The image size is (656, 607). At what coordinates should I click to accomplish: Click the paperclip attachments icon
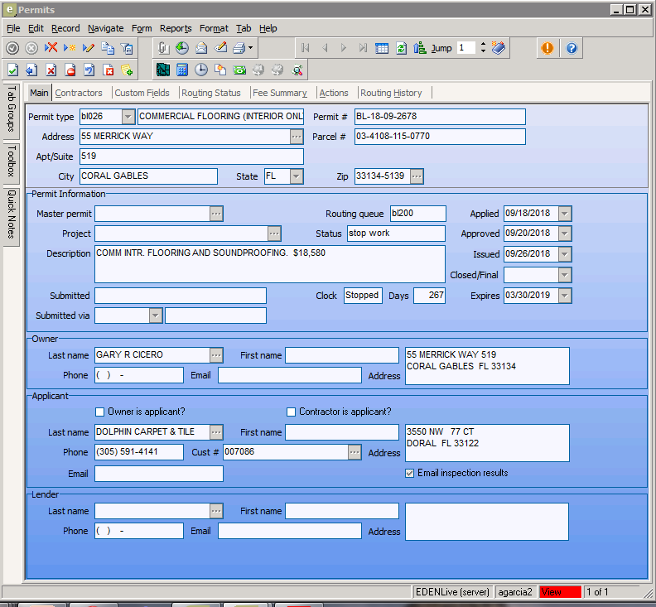pos(163,48)
